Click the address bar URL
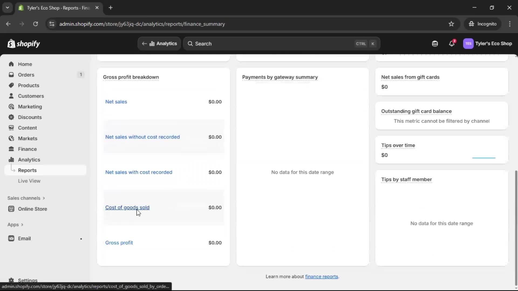Screen dimensions: 518x291 tap(142, 24)
